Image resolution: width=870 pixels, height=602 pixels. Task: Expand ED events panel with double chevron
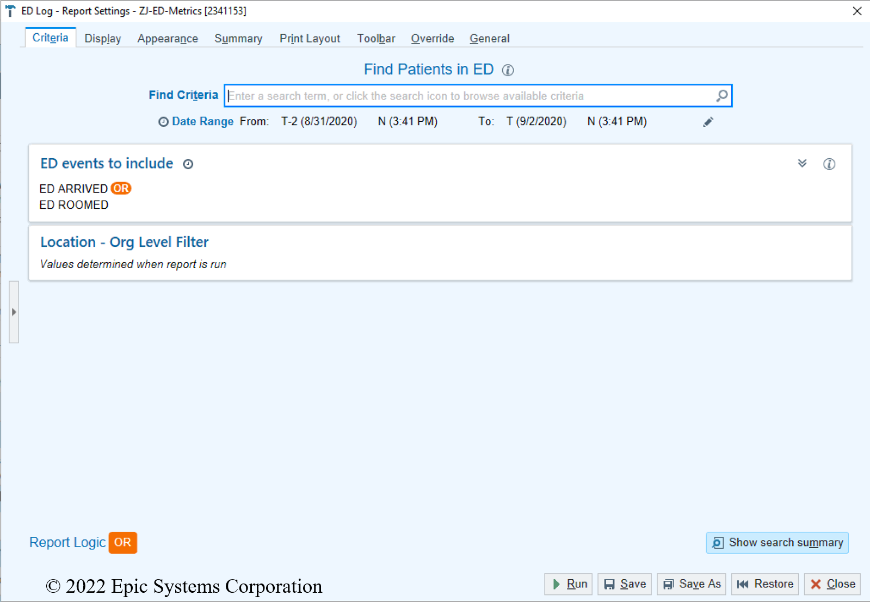click(x=802, y=164)
